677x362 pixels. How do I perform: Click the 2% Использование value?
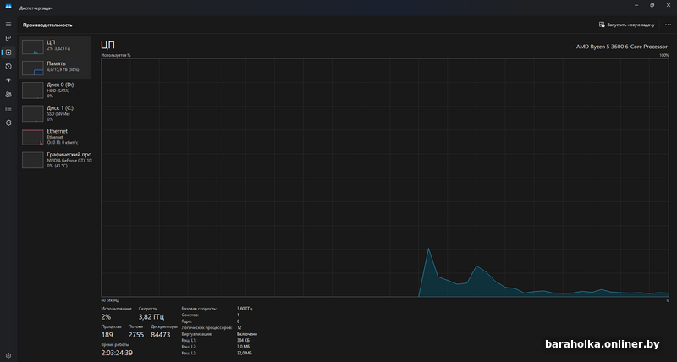(x=107, y=317)
